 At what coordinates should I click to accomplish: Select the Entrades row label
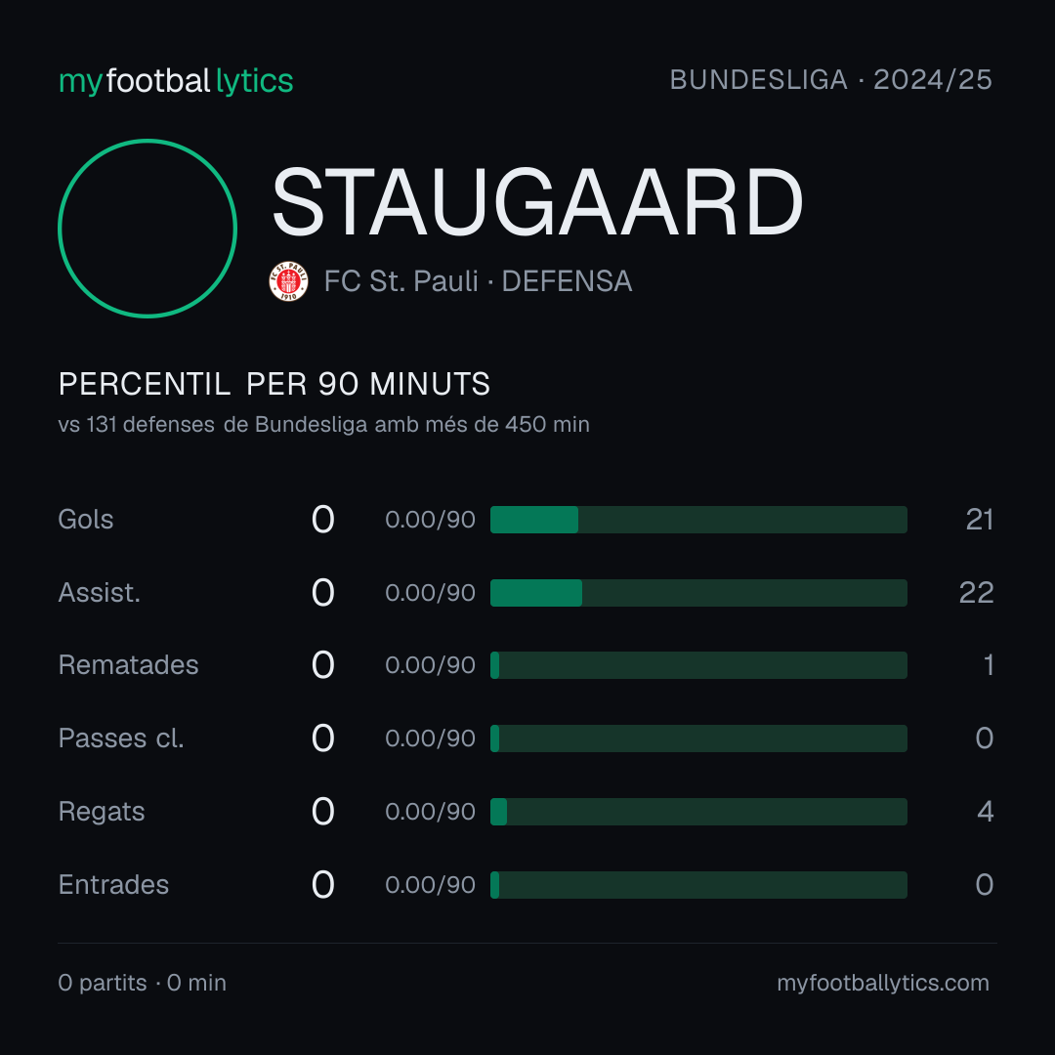point(113,885)
